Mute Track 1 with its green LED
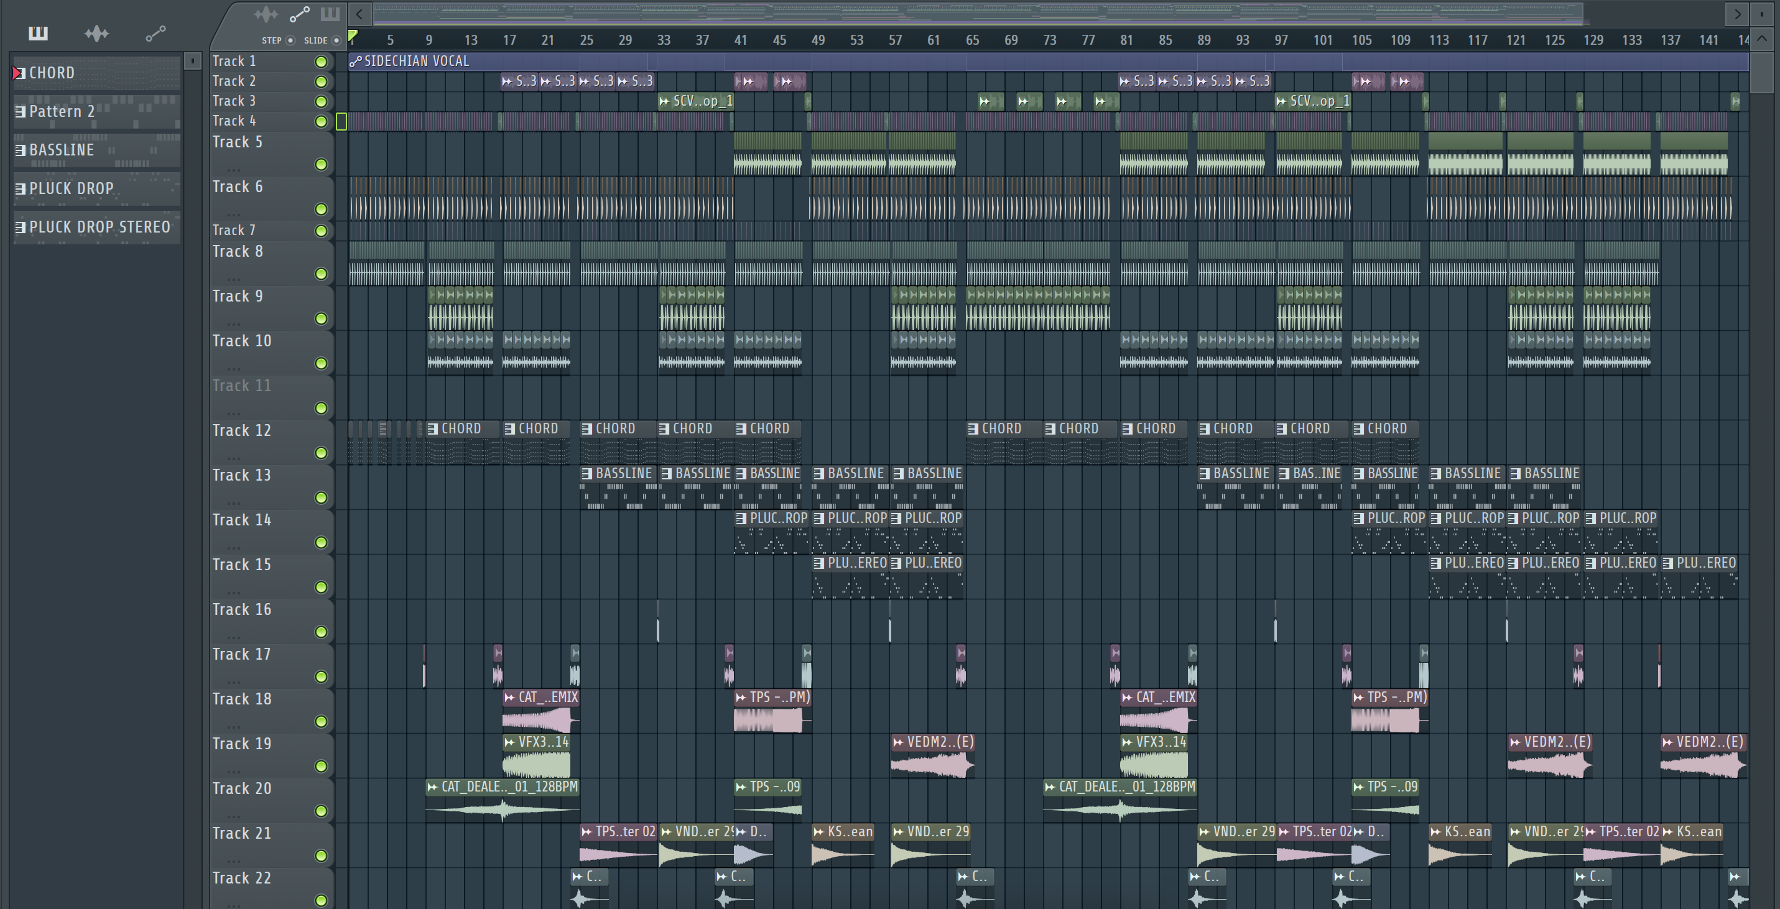 click(x=322, y=62)
